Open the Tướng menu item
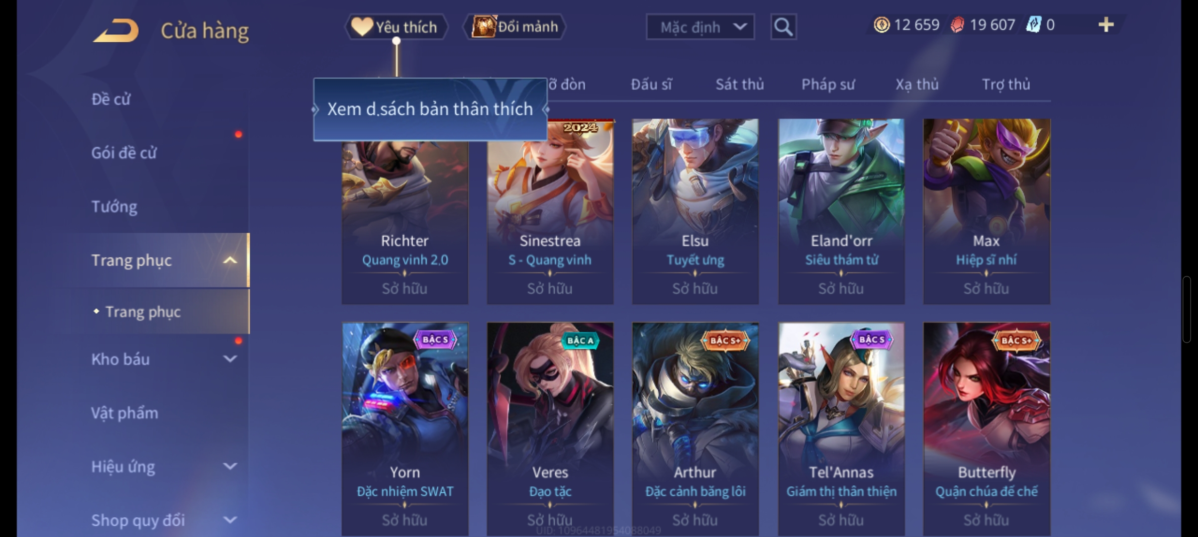 coord(114,206)
